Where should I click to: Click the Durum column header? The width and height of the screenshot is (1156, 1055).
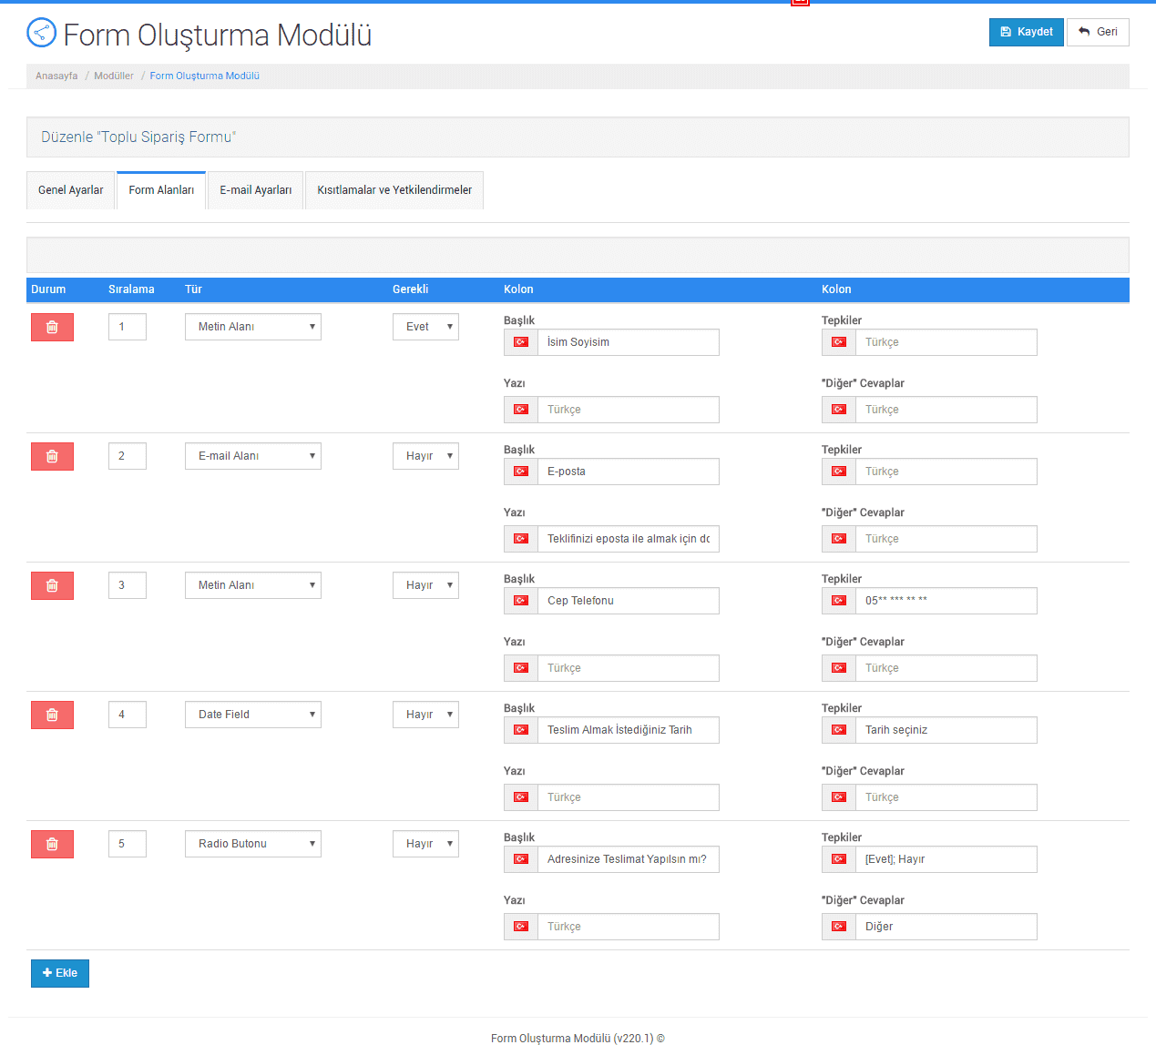[48, 289]
